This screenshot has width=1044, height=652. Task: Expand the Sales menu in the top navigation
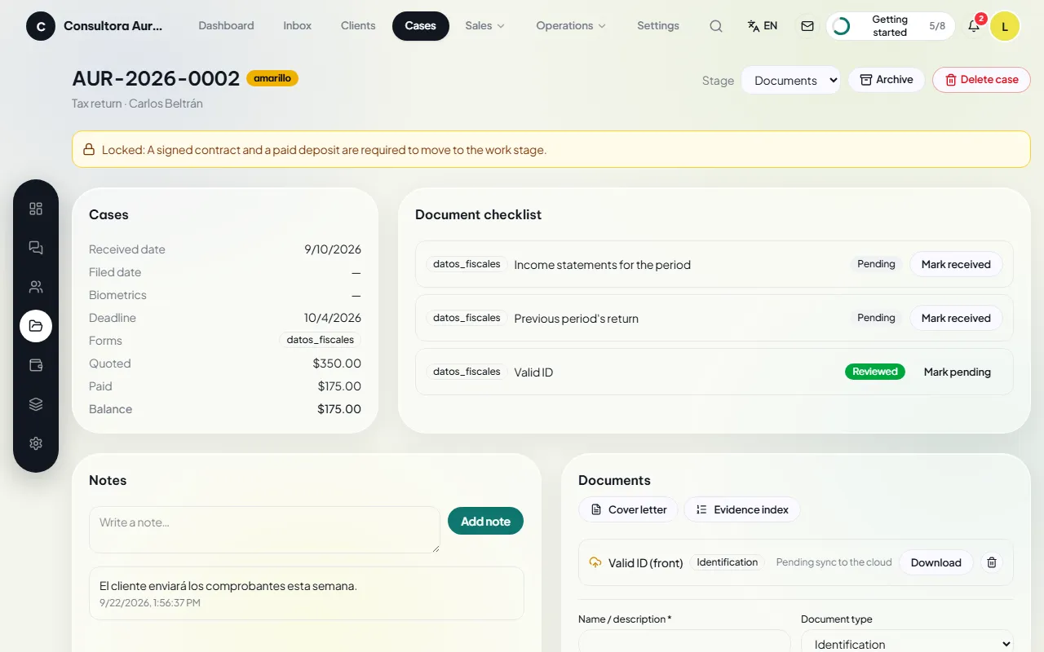[485, 26]
